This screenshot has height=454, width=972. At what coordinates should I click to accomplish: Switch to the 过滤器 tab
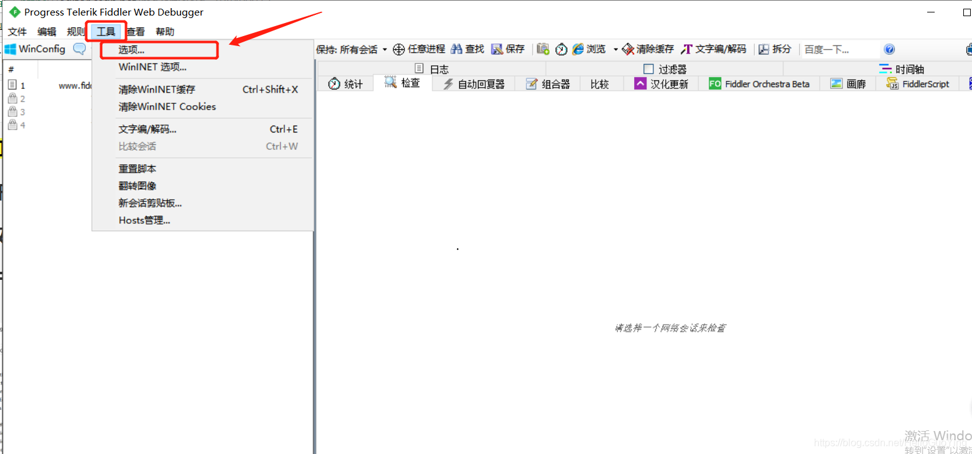click(x=665, y=69)
